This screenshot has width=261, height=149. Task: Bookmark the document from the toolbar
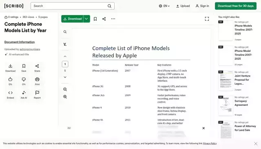coord(95,19)
